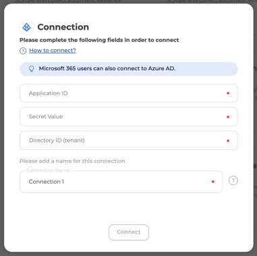Select the Directory ID (tenant) field
257x256 pixels.
coord(129,140)
